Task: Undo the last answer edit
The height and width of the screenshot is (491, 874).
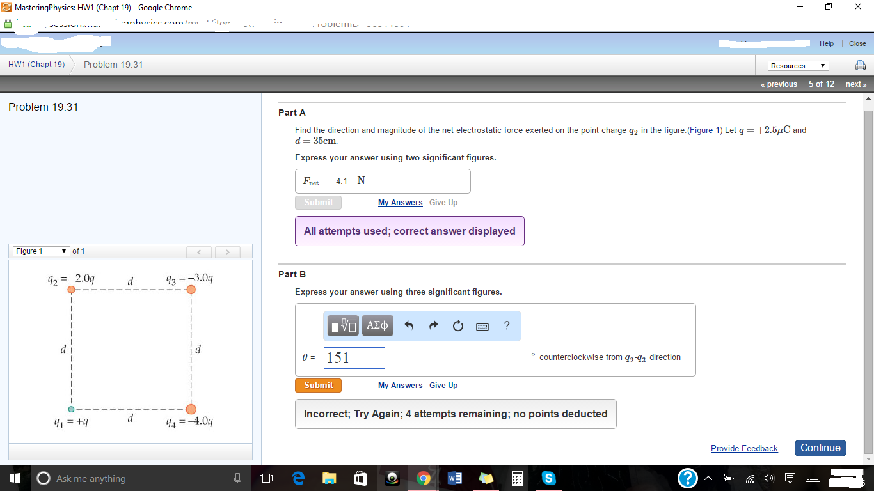Action: click(x=409, y=326)
